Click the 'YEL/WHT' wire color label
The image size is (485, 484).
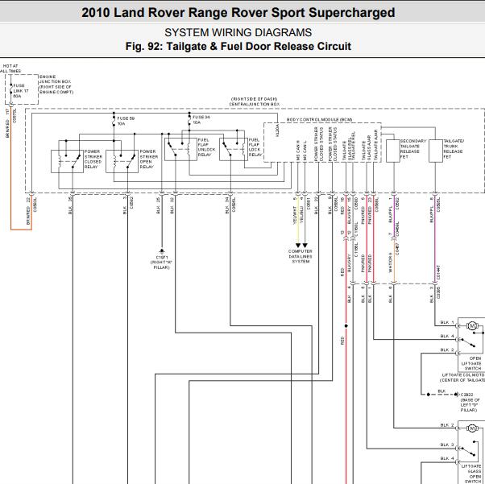[296, 215]
